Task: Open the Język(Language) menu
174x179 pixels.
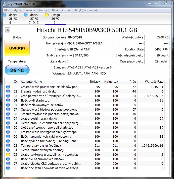Action: (86, 10)
